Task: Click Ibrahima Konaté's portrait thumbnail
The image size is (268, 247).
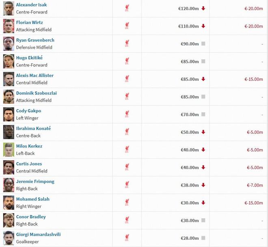Action: tap(8, 132)
